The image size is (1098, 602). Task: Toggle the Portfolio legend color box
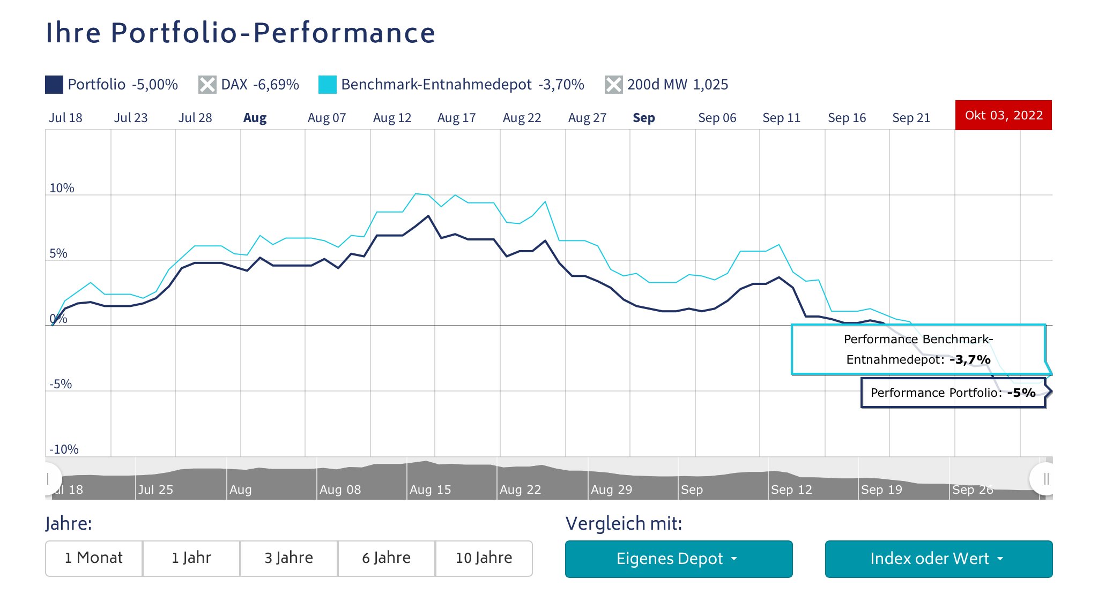54,85
